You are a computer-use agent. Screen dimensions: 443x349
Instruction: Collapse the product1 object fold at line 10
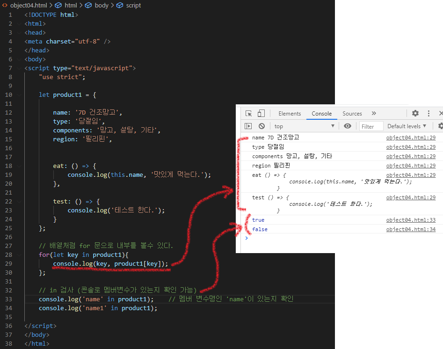[x=19, y=95]
